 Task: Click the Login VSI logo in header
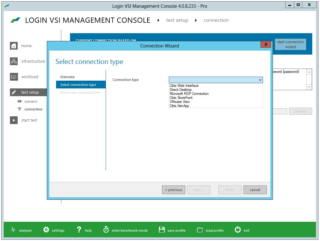tap(15, 20)
